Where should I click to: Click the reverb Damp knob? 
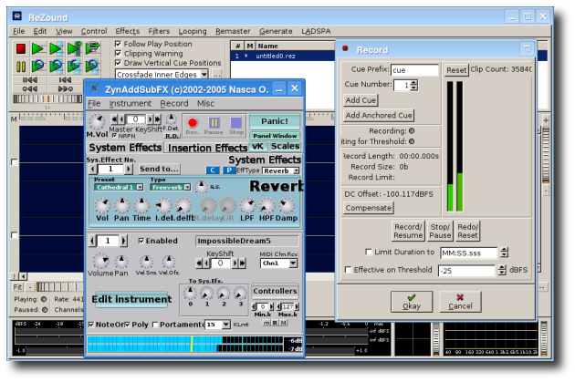(x=286, y=206)
